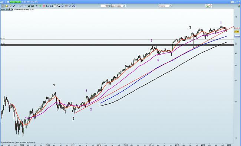Click the ProRealTime.com copyright text
Screen dimensions: 241x146
point(18,142)
